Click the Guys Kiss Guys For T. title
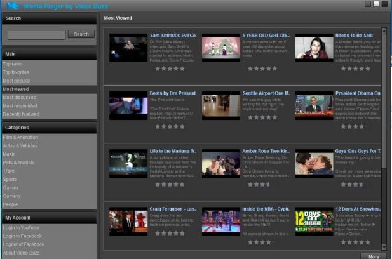The width and height of the screenshot is (392, 259). click(x=358, y=151)
